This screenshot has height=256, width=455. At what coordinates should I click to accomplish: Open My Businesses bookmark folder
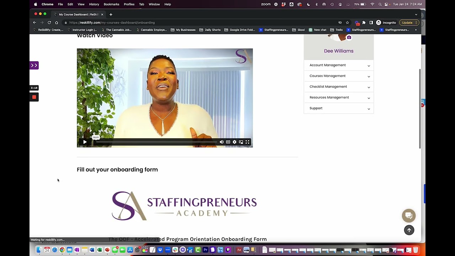point(183,30)
